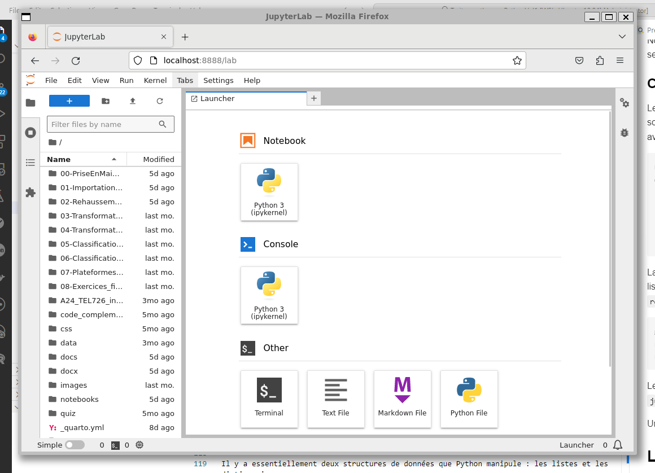The width and height of the screenshot is (655, 473).
Task: Select the css folder
Action: (111, 329)
